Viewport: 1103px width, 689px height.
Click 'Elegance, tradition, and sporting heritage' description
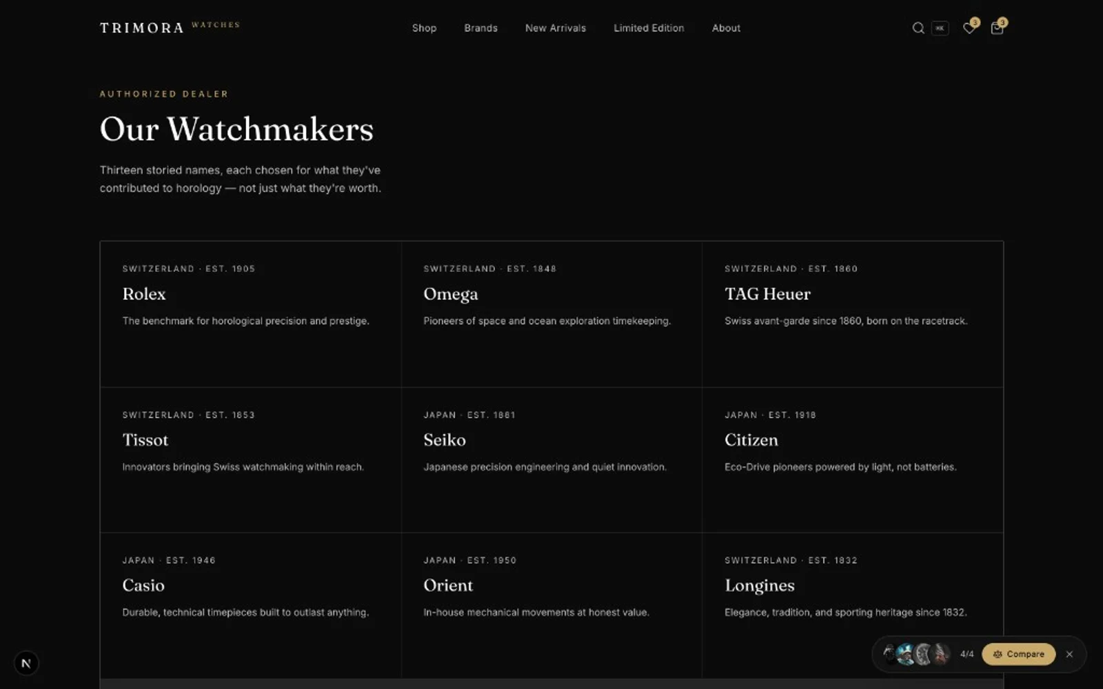846,613
